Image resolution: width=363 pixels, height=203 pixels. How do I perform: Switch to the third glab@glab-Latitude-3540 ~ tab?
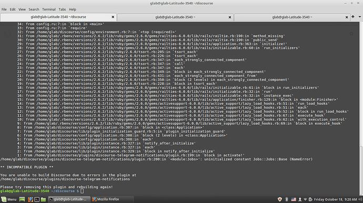pyautogui.click(x=292, y=17)
